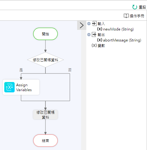Select abortMessage (String) variable
This screenshot has width=147, height=150.
[122, 40]
